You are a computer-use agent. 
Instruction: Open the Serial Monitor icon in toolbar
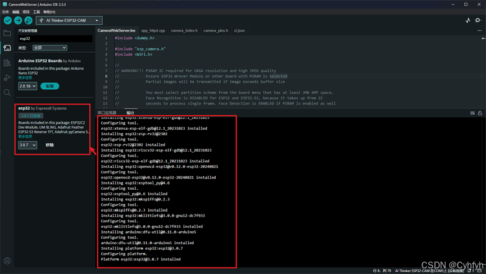478,20
